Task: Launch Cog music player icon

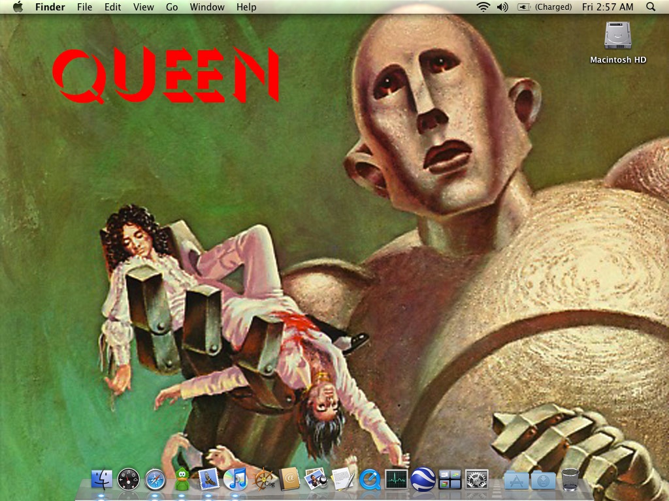Action: [263, 479]
